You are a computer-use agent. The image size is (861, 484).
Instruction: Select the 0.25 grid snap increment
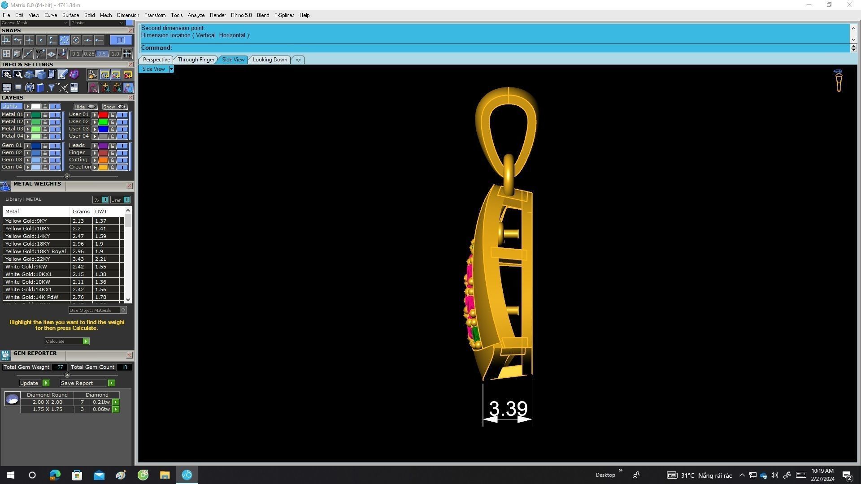(x=89, y=54)
